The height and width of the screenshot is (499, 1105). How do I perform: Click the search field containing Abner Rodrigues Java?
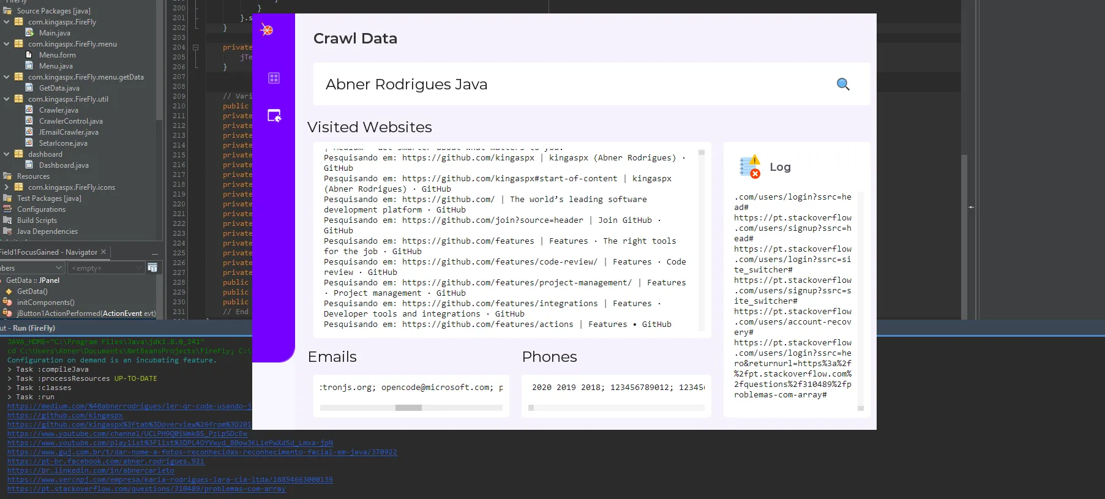[591, 84]
